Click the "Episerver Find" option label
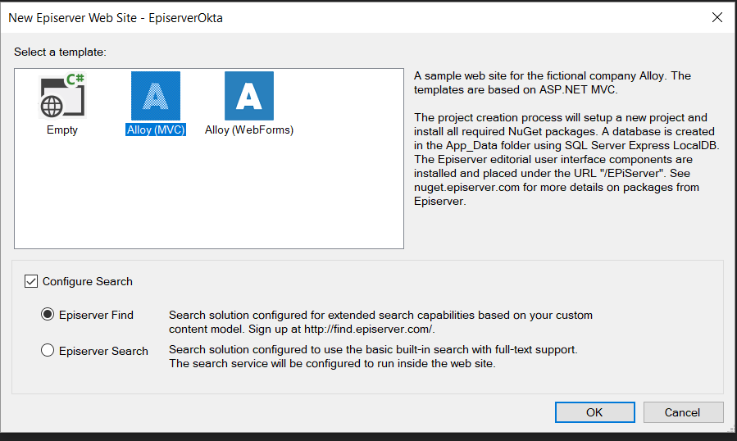The height and width of the screenshot is (441, 737). (x=96, y=315)
